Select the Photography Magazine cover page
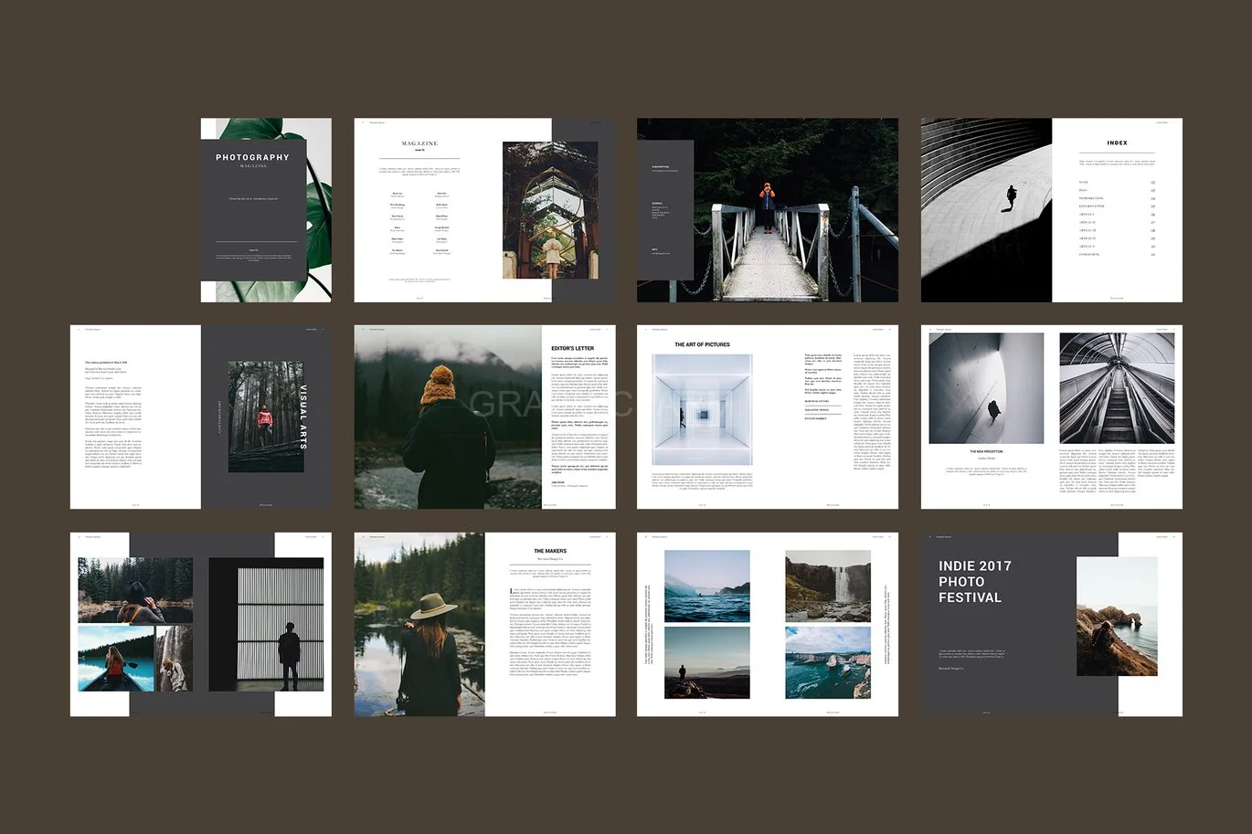Image resolution: width=1252 pixels, height=834 pixels. pos(266,210)
